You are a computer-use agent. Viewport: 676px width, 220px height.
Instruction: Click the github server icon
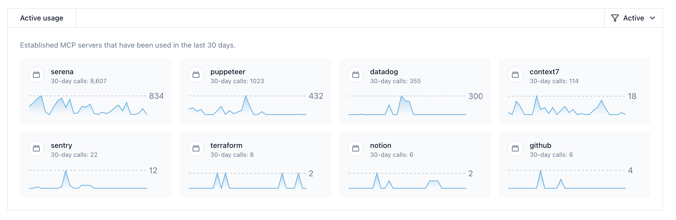(x=515, y=148)
